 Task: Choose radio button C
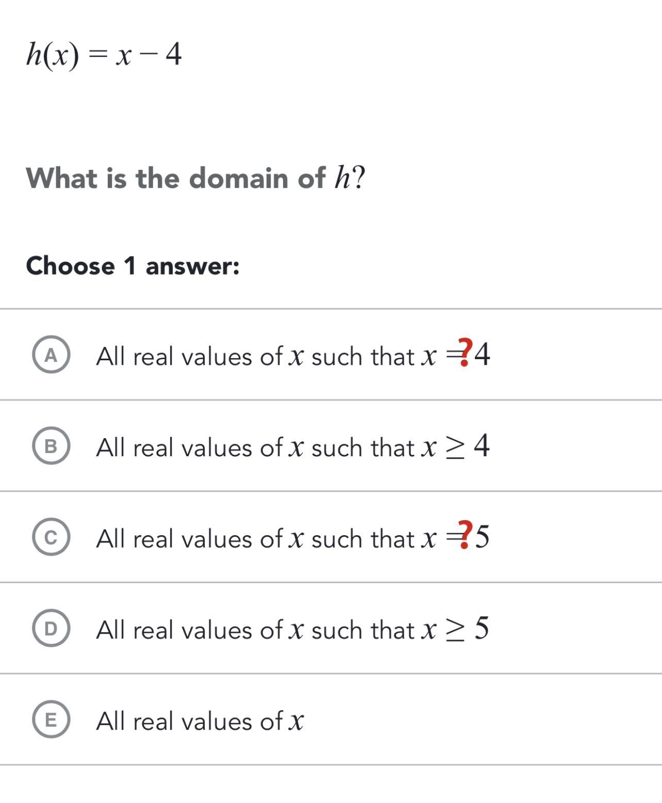point(51,537)
